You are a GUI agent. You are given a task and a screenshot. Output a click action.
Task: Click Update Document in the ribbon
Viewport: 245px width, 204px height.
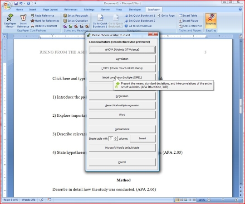tap(44, 26)
